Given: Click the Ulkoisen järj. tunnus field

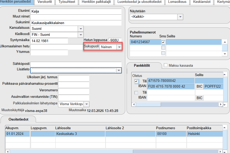Looking at the screenshot, I should [x=74, y=78].
